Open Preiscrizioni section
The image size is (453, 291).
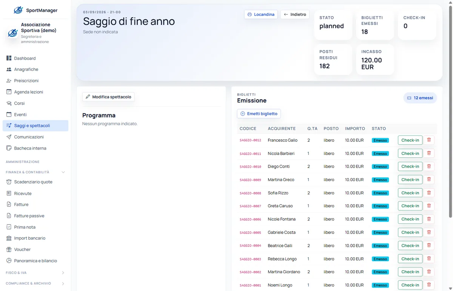(35, 81)
